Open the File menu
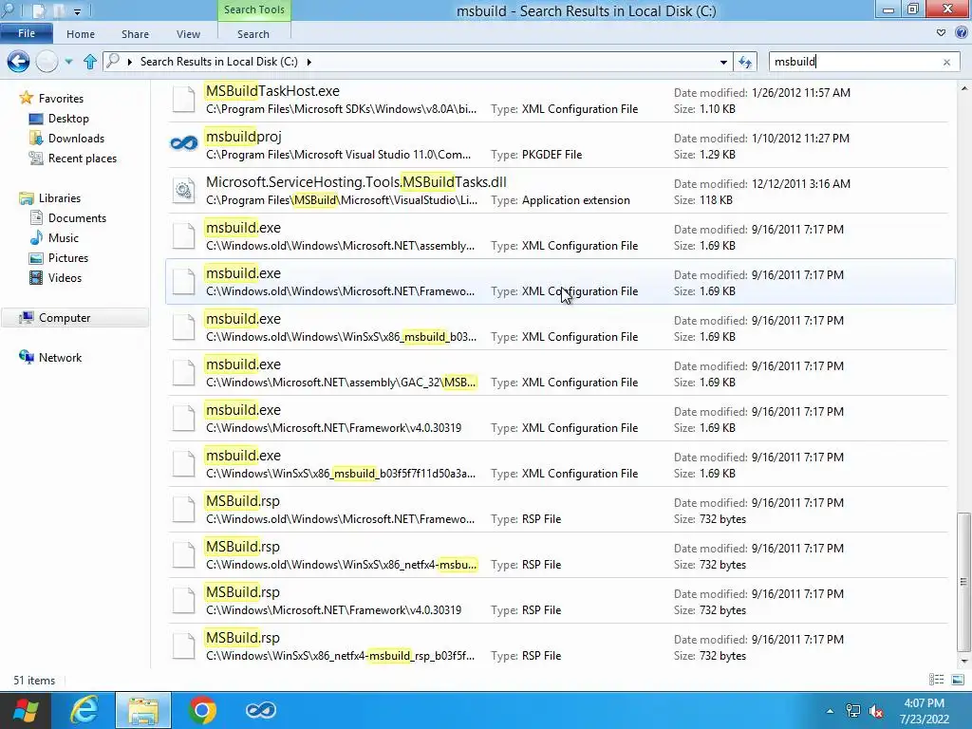The image size is (972, 729). (x=26, y=33)
